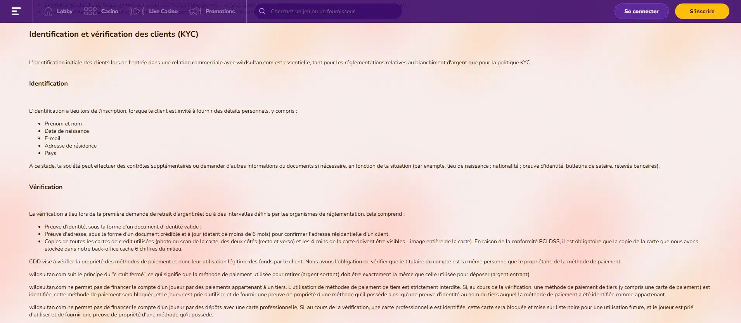741x323 pixels.
Task: Click the Lobby house icon
Action: click(x=48, y=11)
